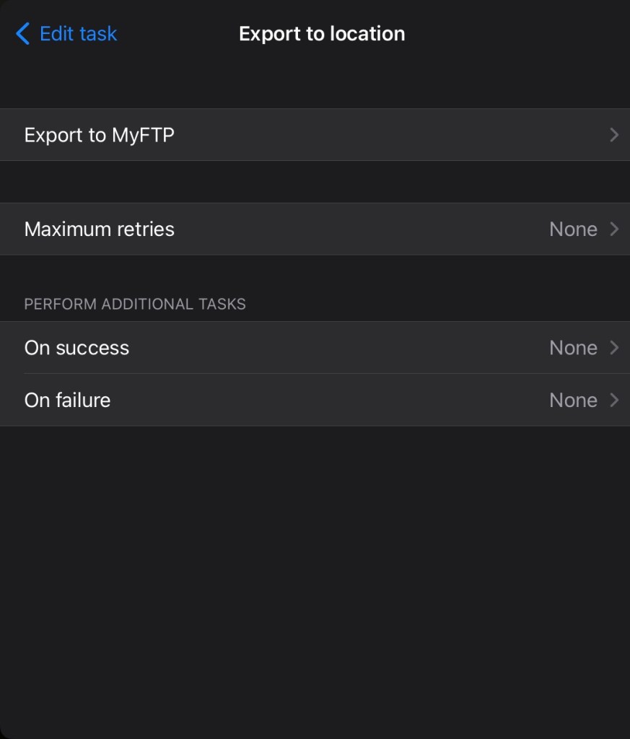The width and height of the screenshot is (630, 739).
Task: Tap the PERFORM ADDITIONAL TASKS section header
Action: tap(135, 304)
